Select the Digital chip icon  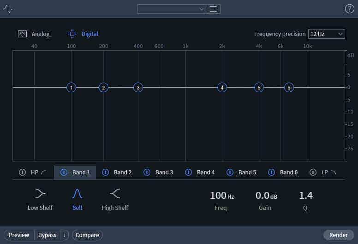click(x=72, y=34)
